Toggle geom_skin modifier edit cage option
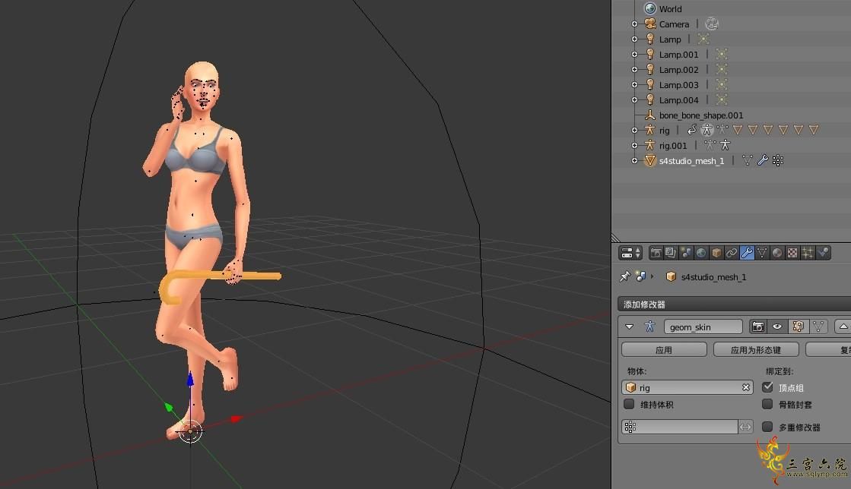 point(818,327)
